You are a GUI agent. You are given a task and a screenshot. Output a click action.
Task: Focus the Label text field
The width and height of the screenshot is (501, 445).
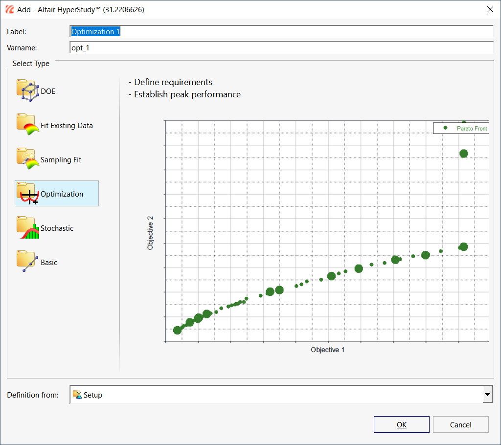(281, 31)
